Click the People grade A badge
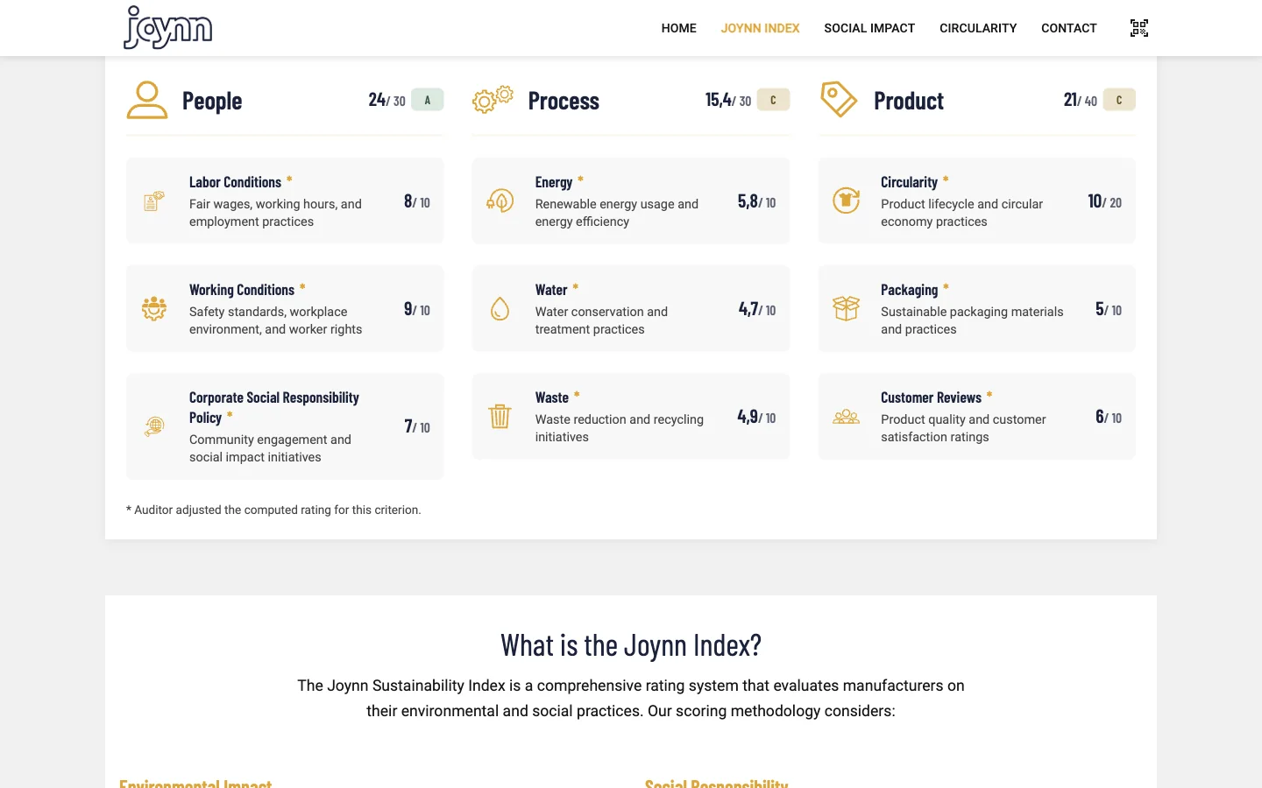This screenshot has width=1262, height=788. pyautogui.click(x=428, y=100)
